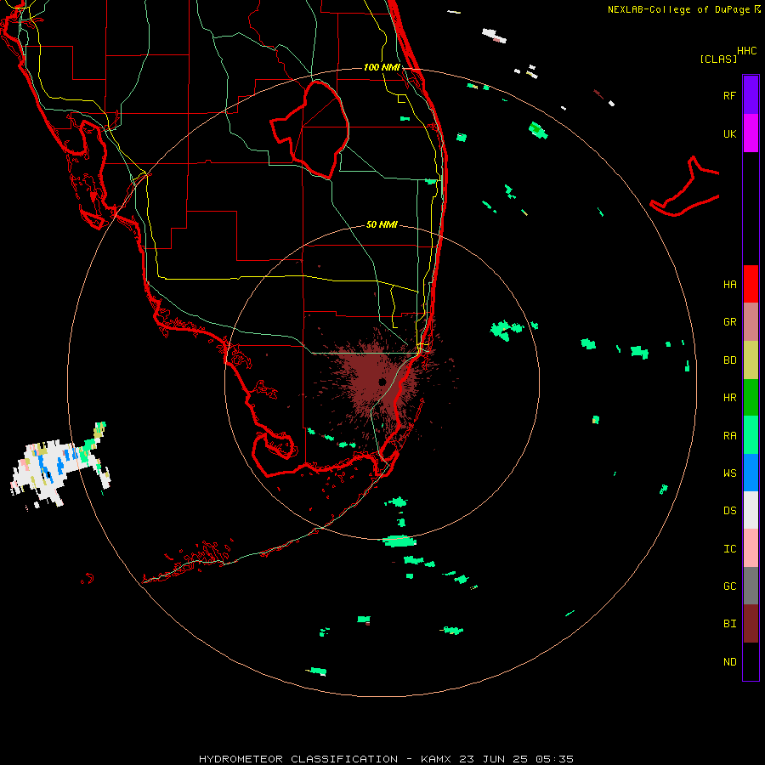765x765 pixels.
Task: Click the IC legend label
Action: (x=729, y=549)
